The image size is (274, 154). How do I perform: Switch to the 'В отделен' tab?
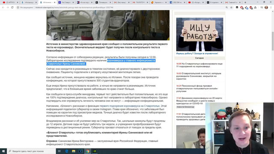pos(214,3)
